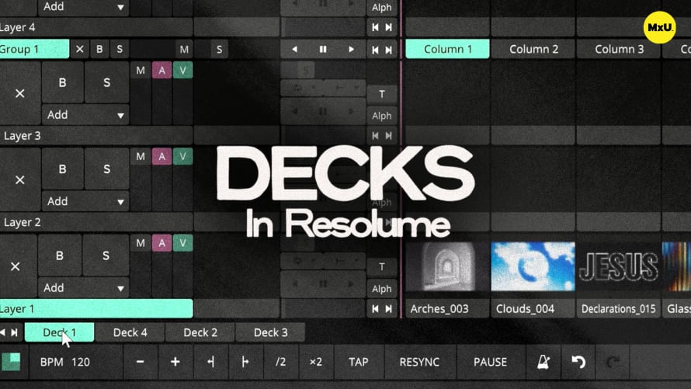This screenshot has height=389, width=691.
Task: Decrease BPM with minus button
Action: [x=140, y=362]
